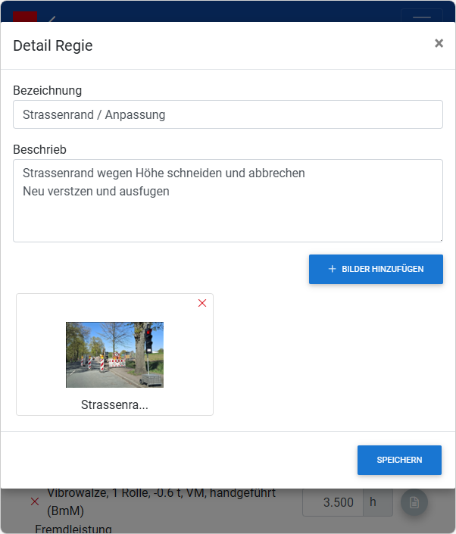The height and width of the screenshot is (534, 456).
Task: Open the roadworks photo thumbnail
Action: [115, 354]
